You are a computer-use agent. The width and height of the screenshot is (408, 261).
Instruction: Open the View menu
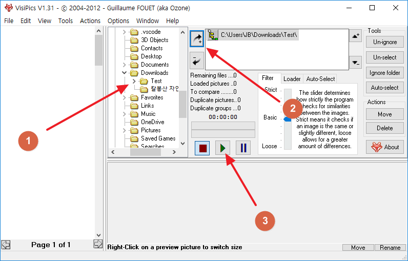pyautogui.click(x=45, y=21)
